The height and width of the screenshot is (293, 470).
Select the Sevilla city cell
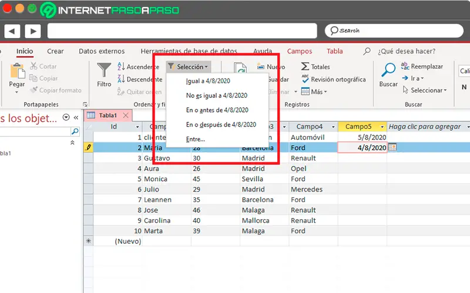click(x=264, y=179)
